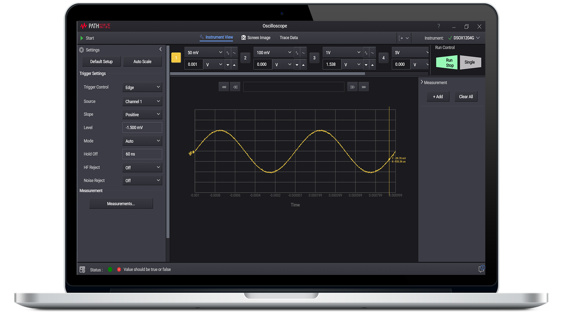The image size is (566, 318).
Task: Expand the Measurement panel chevron
Action: [422, 82]
